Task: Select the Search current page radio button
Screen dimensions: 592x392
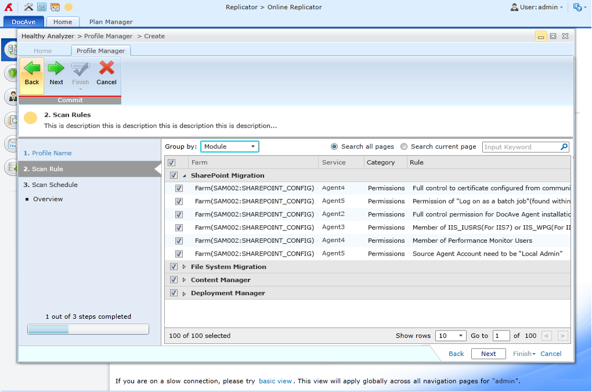Action: 404,147
